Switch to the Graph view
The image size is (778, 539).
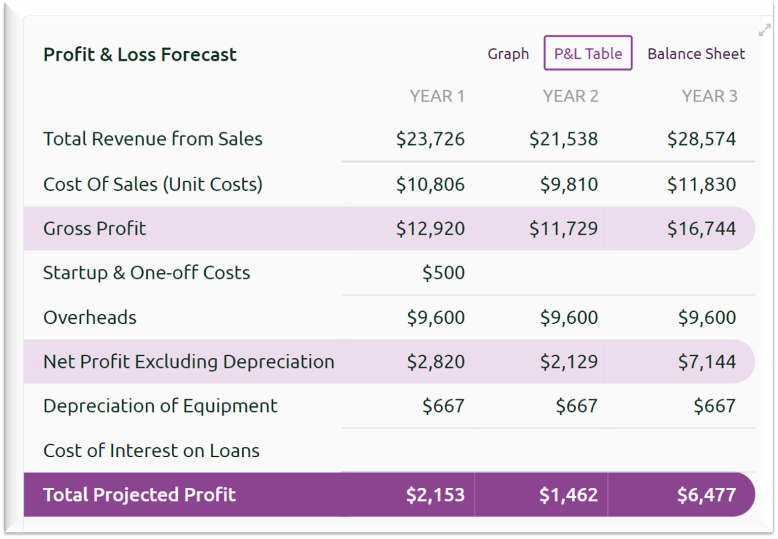[x=508, y=54]
